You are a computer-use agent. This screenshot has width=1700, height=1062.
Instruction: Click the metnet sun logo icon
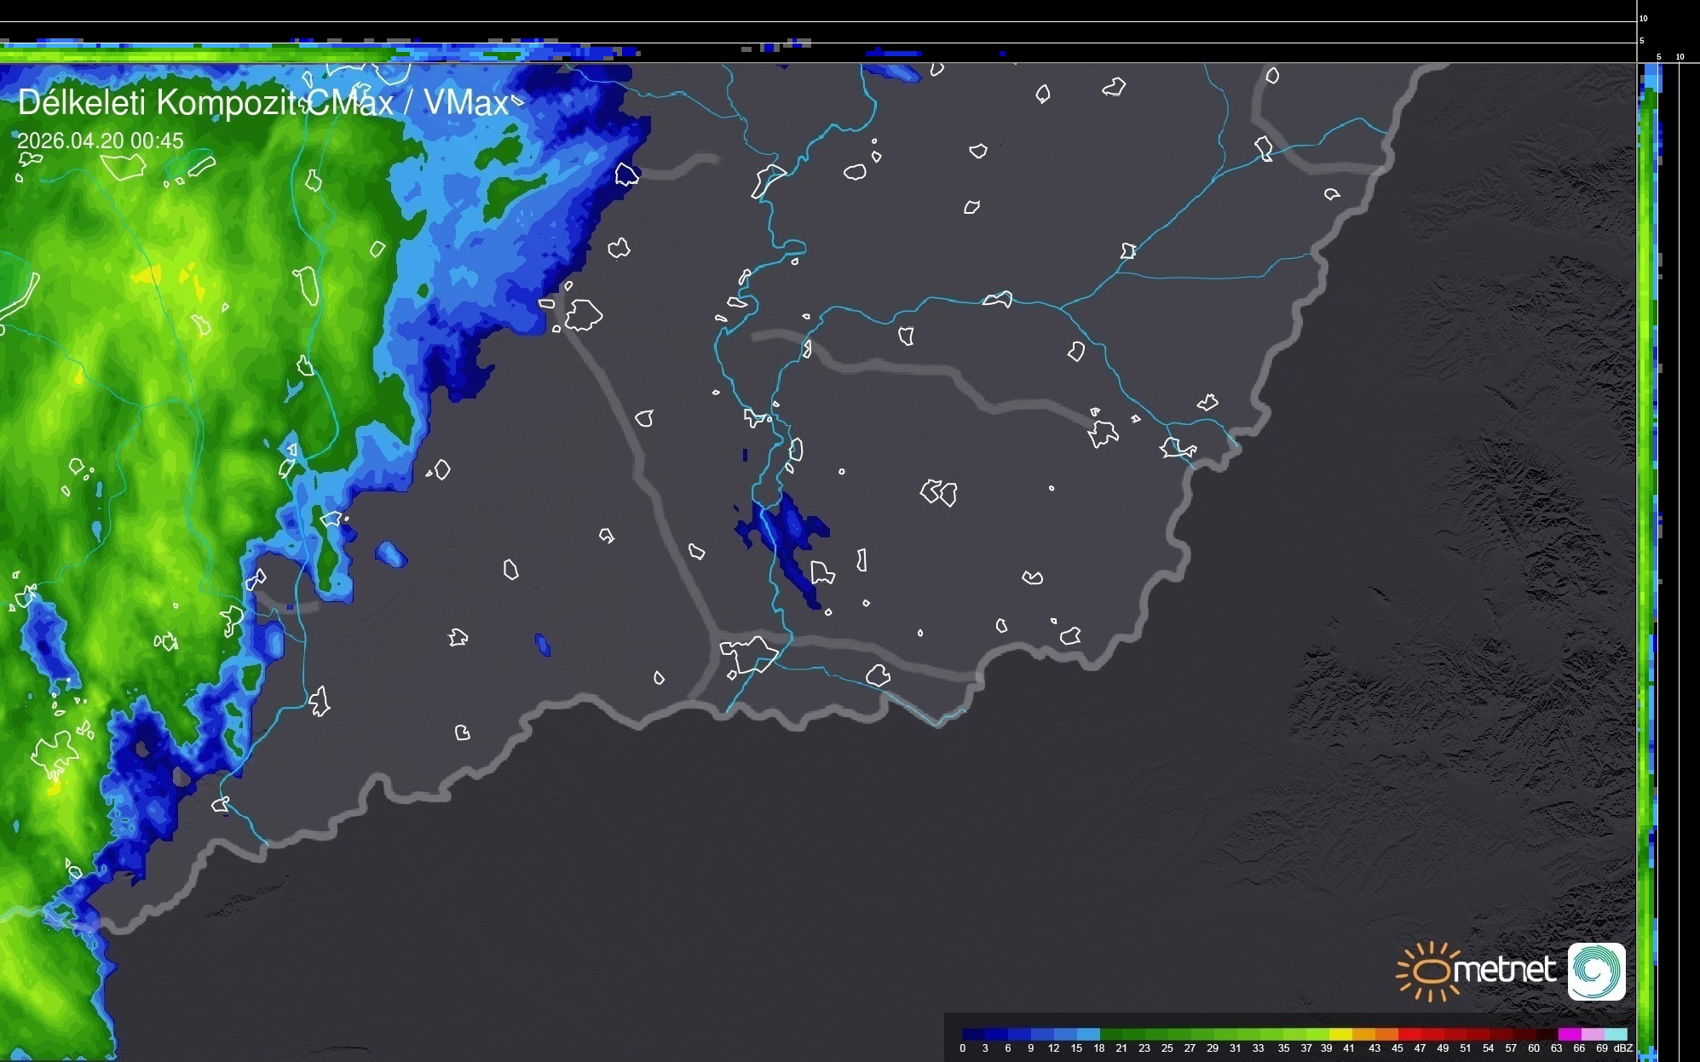pyautogui.click(x=1431, y=971)
